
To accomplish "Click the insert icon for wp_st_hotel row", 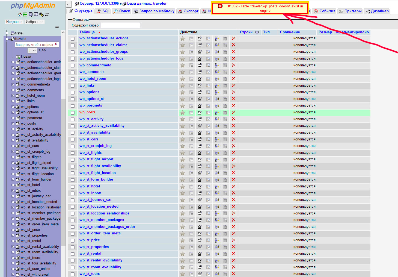I will click(x=217, y=186).
